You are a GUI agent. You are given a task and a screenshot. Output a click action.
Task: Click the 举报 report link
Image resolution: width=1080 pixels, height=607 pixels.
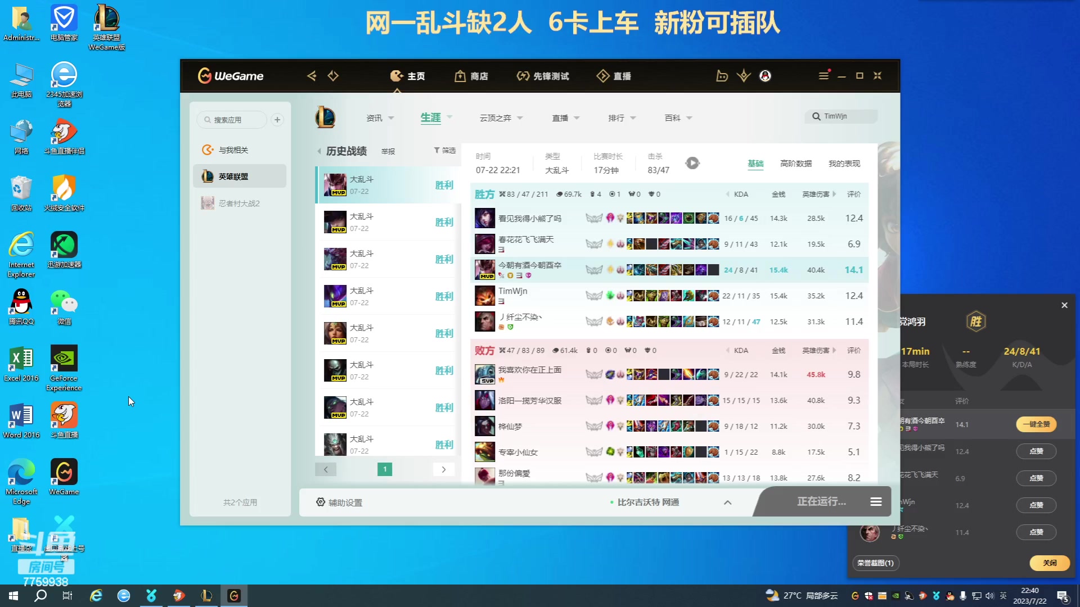[388, 152]
